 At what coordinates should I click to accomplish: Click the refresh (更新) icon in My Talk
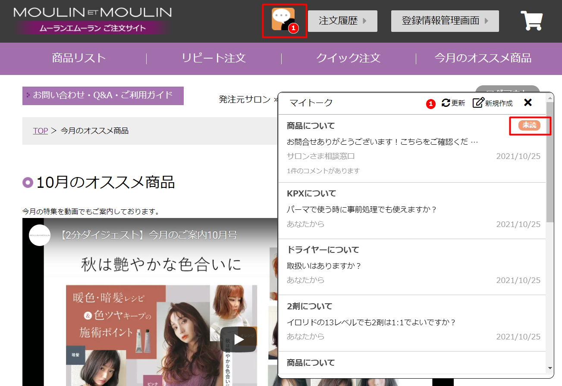(453, 103)
